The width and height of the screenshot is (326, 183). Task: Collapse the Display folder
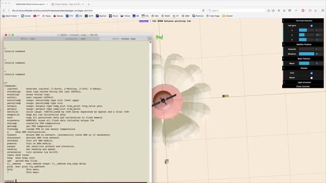click(x=303, y=68)
